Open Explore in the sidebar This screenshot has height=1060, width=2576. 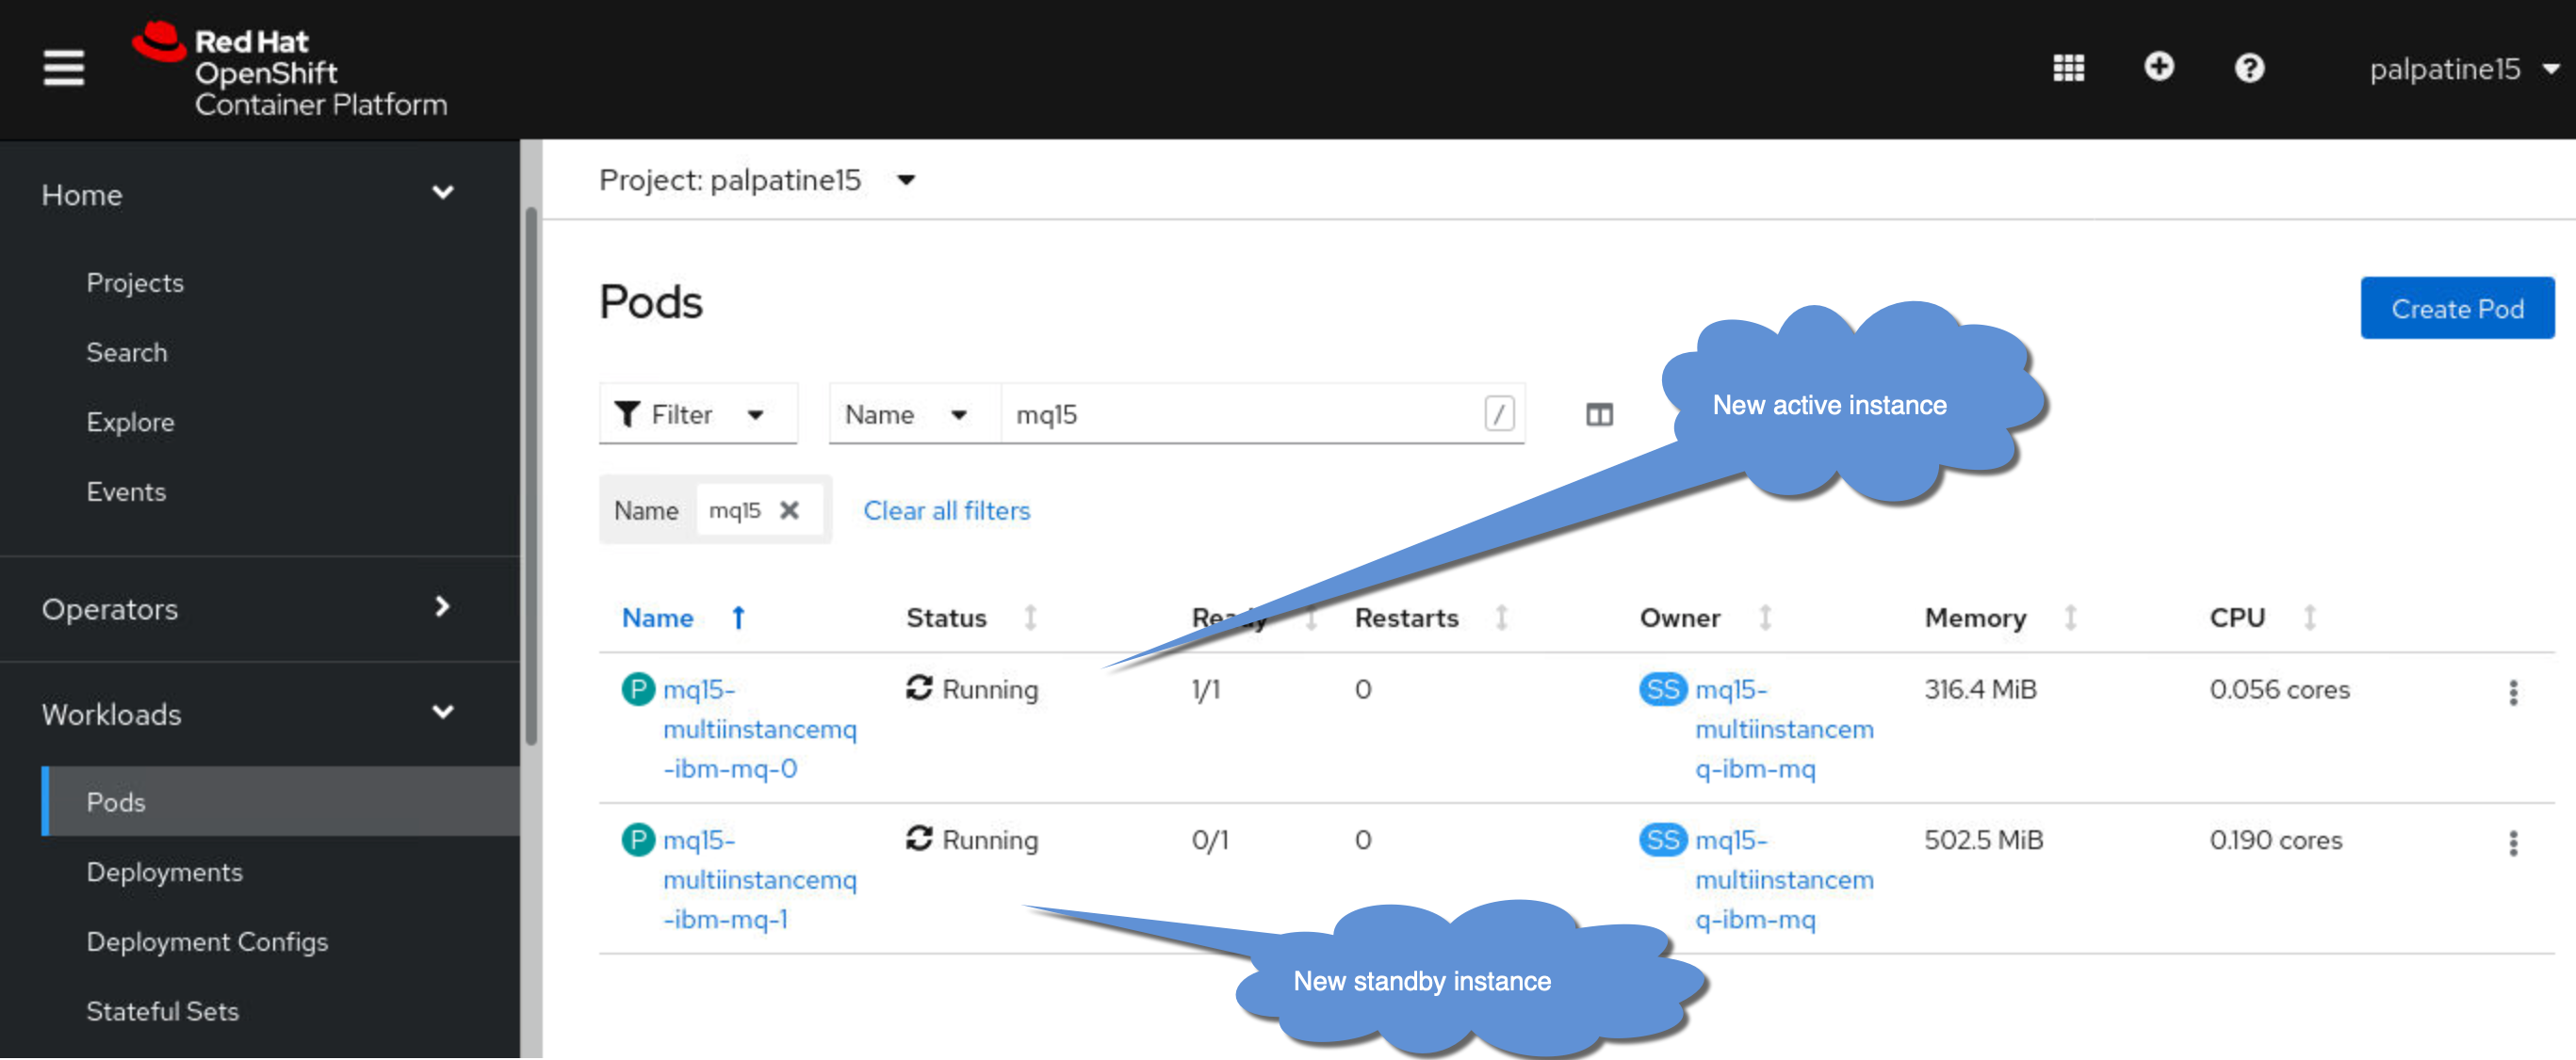(x=130, y=423)
